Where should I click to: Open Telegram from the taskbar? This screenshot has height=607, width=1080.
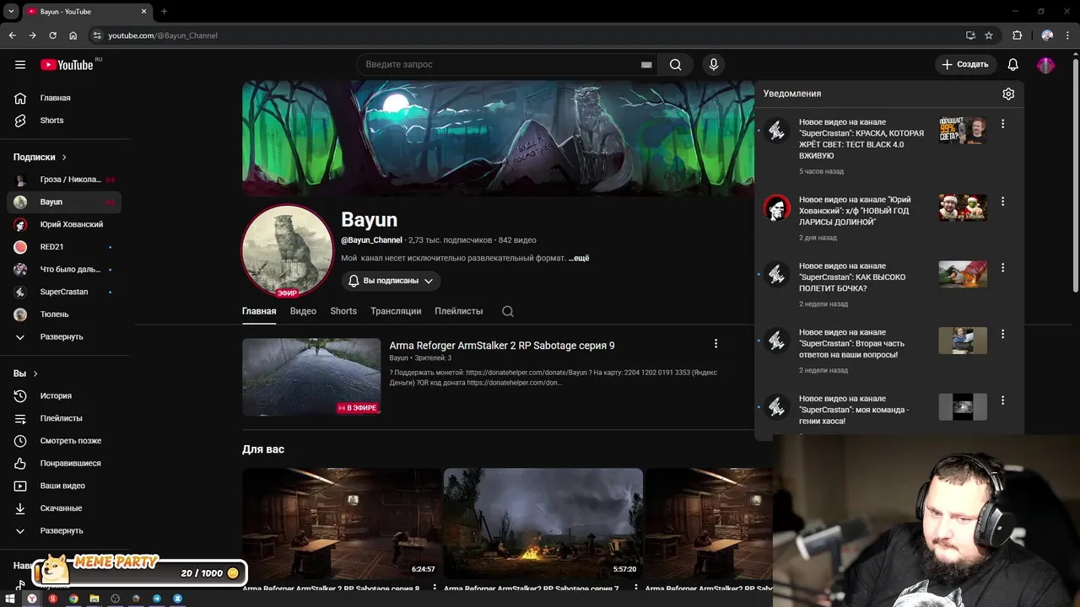point(157,599)
